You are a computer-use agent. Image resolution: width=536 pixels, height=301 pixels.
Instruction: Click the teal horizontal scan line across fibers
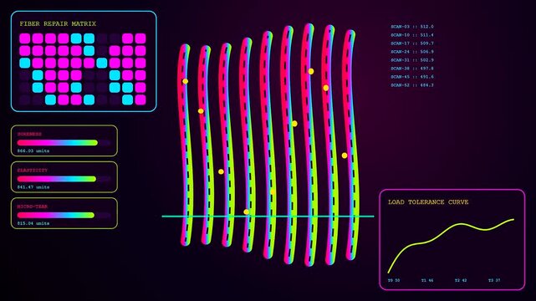[268, 217]
